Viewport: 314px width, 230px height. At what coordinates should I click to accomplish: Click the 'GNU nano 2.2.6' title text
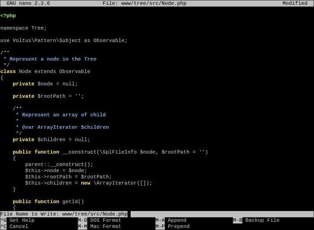coord(28,3)
